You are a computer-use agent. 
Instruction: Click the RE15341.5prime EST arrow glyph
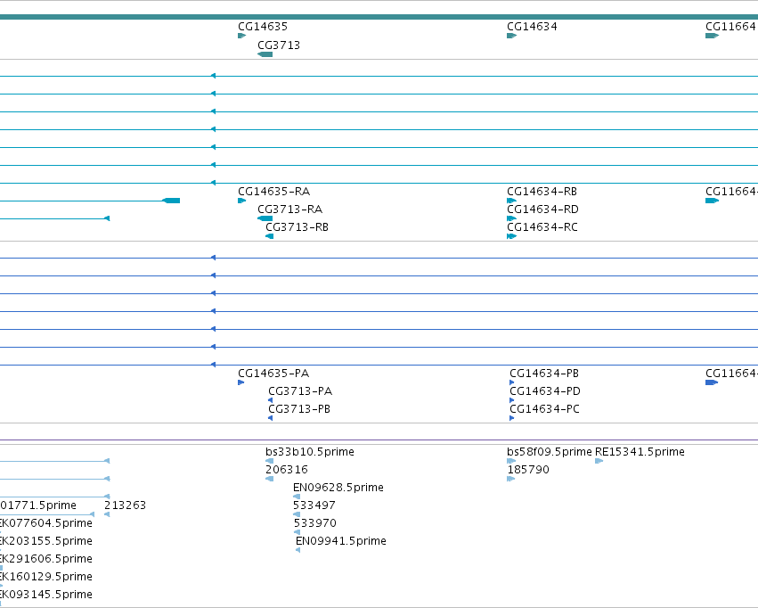599,461
